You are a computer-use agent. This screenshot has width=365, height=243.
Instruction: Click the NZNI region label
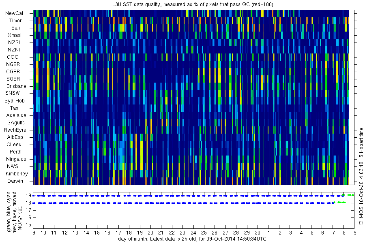(x=14, y=50)
